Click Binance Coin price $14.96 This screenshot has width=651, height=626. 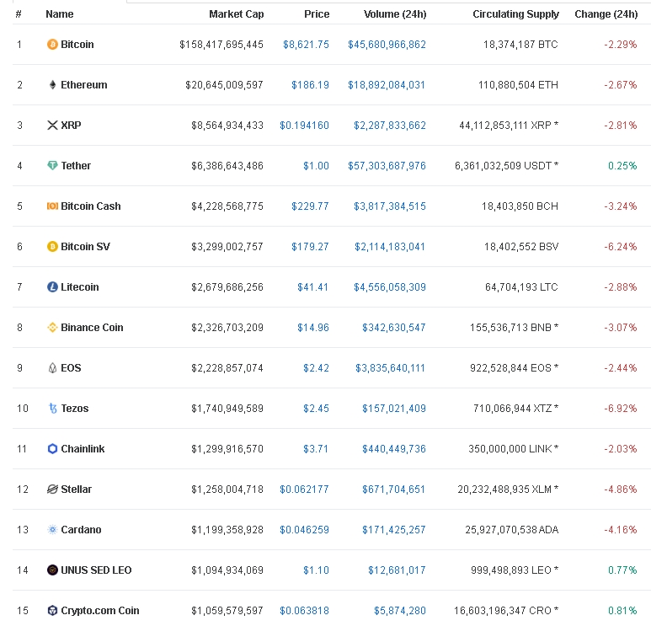point(313,328)
